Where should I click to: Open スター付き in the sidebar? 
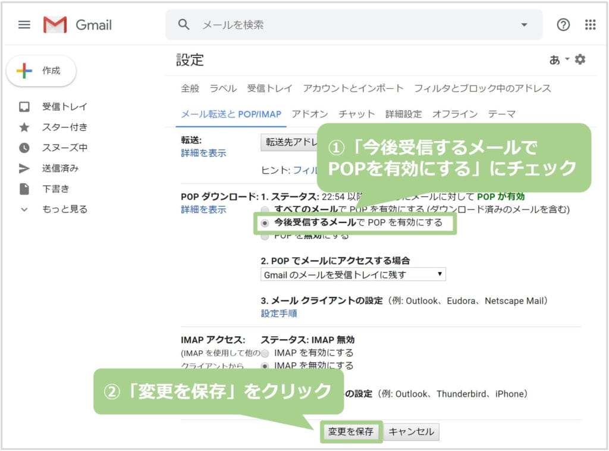tap(64, 127)
